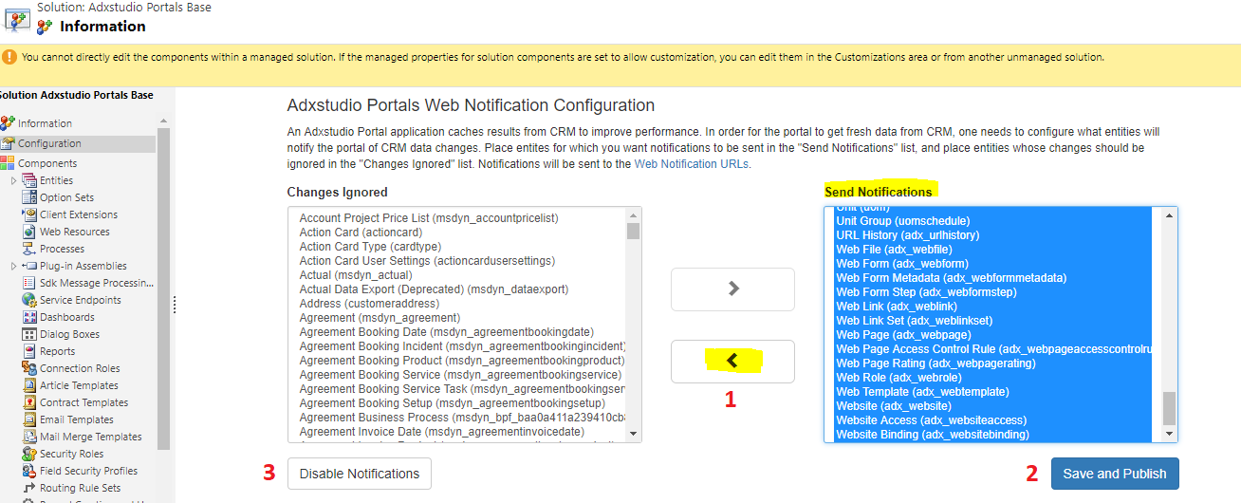
Task: Select Agreement Business Process entry
Action: (x=462, y=418)
